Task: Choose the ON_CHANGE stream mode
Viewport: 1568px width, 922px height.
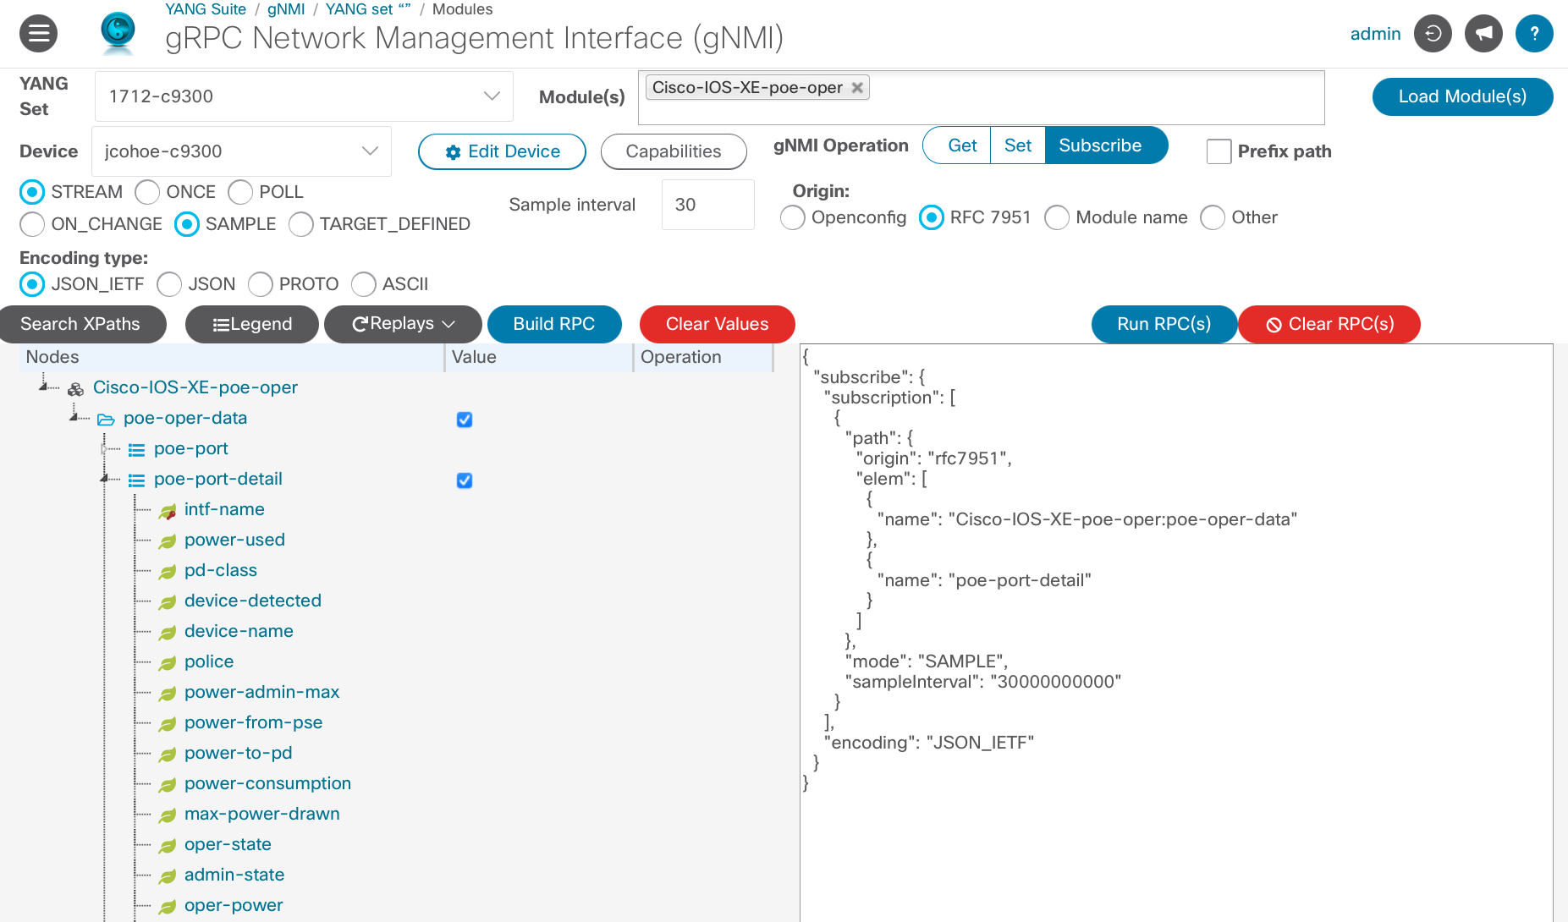Action: pyautogui.click(x=32, y=224)
